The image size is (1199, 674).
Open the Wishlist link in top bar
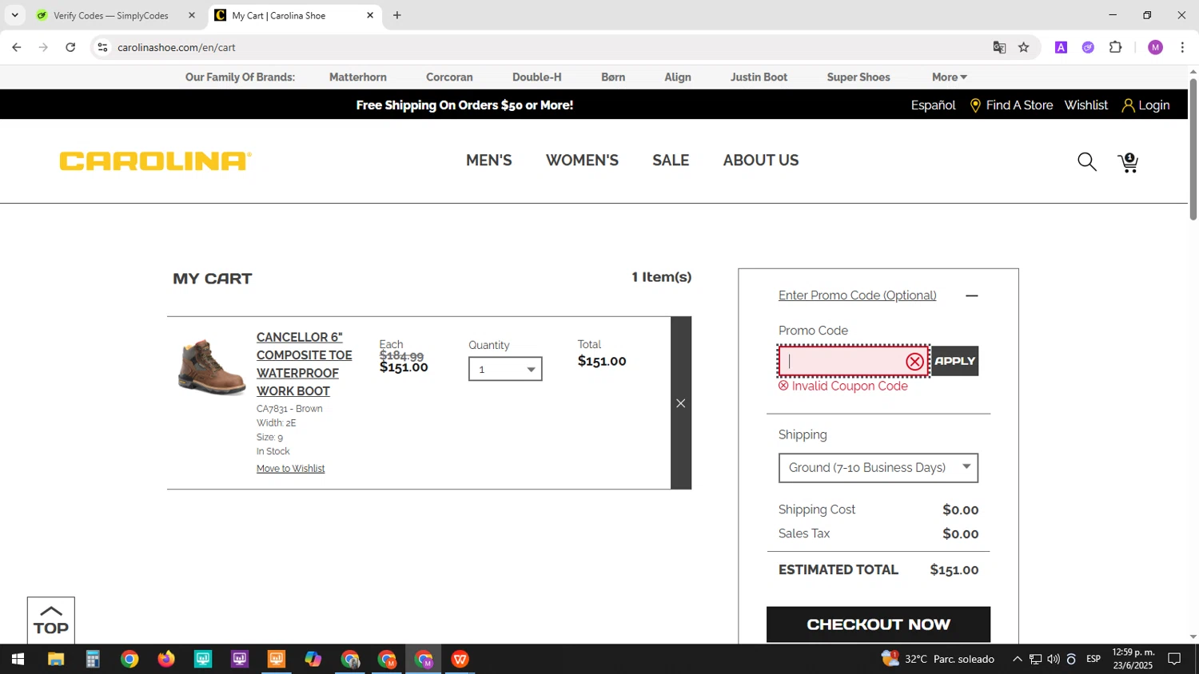[1085, 105]
